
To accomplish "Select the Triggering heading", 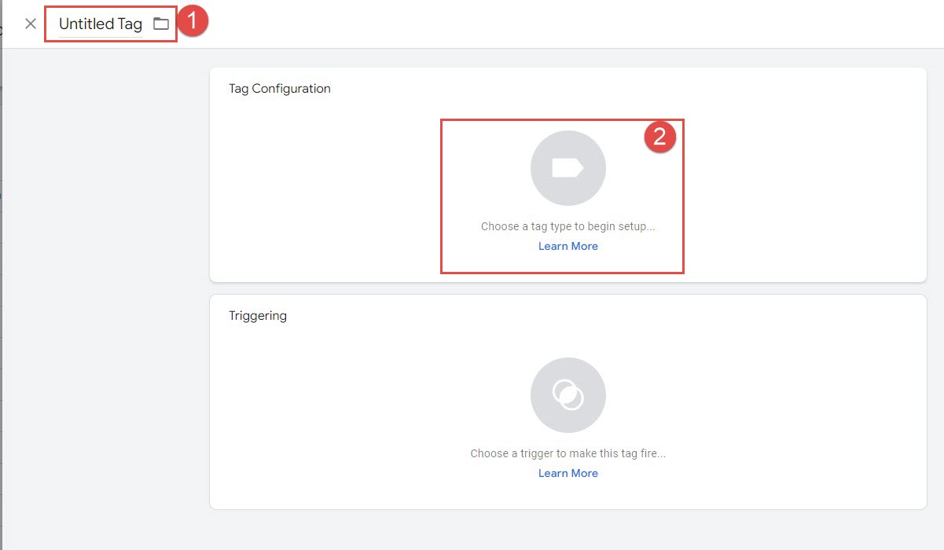I will pyautogui.click(x=258, y=316).
